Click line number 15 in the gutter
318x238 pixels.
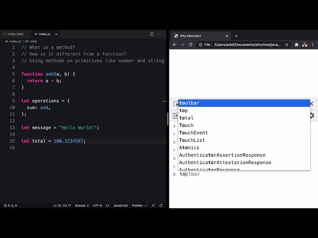(12, 141)
